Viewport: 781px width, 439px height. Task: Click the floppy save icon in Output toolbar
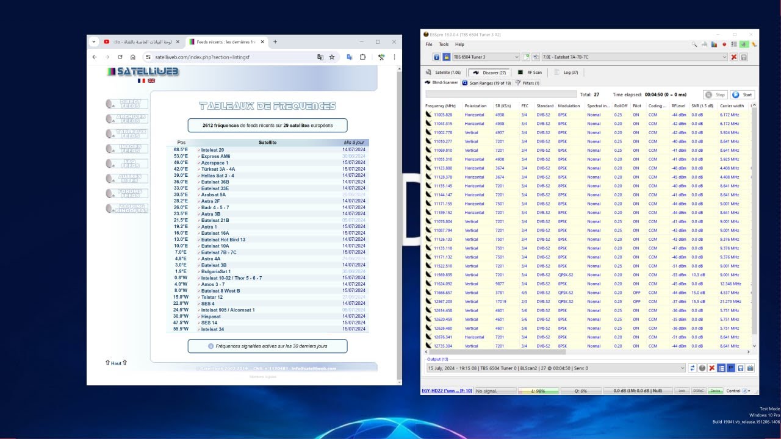(x=741, y=368)
